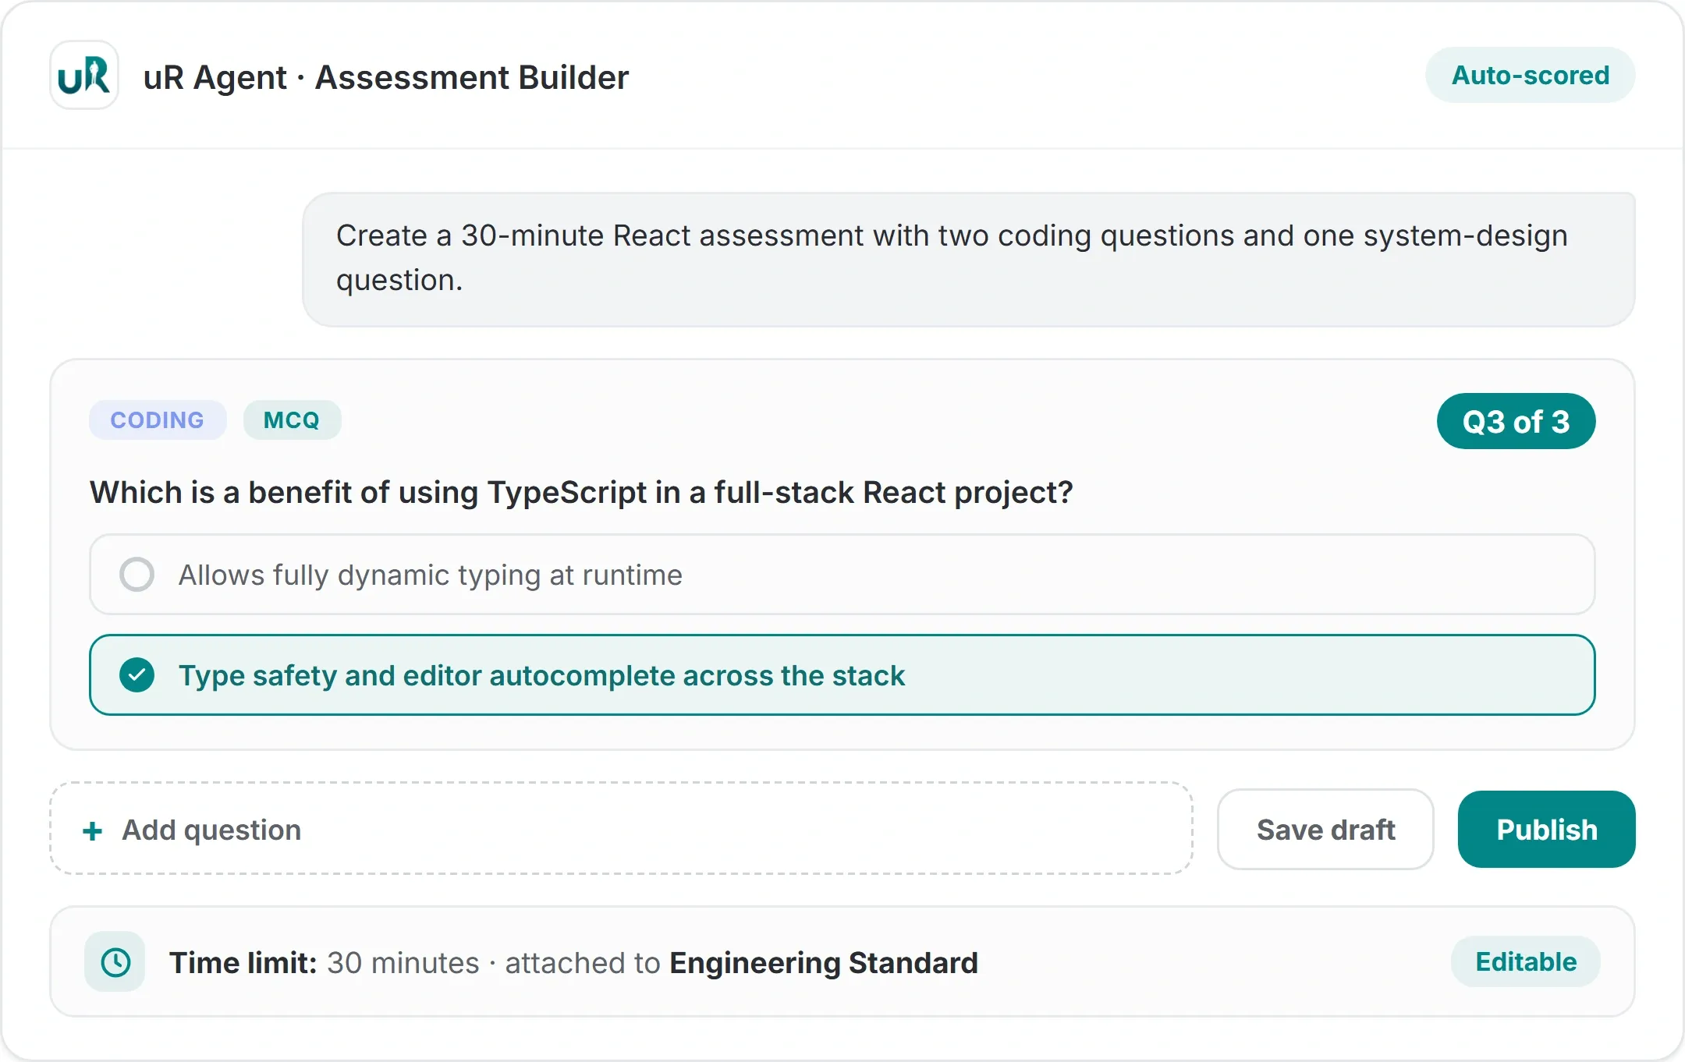Click the Engineering Standard text
The image size is (1685, 1062).
(823, 962)
